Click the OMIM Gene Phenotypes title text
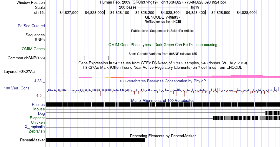This screenshot has height=147, width=280. point(163,45)
